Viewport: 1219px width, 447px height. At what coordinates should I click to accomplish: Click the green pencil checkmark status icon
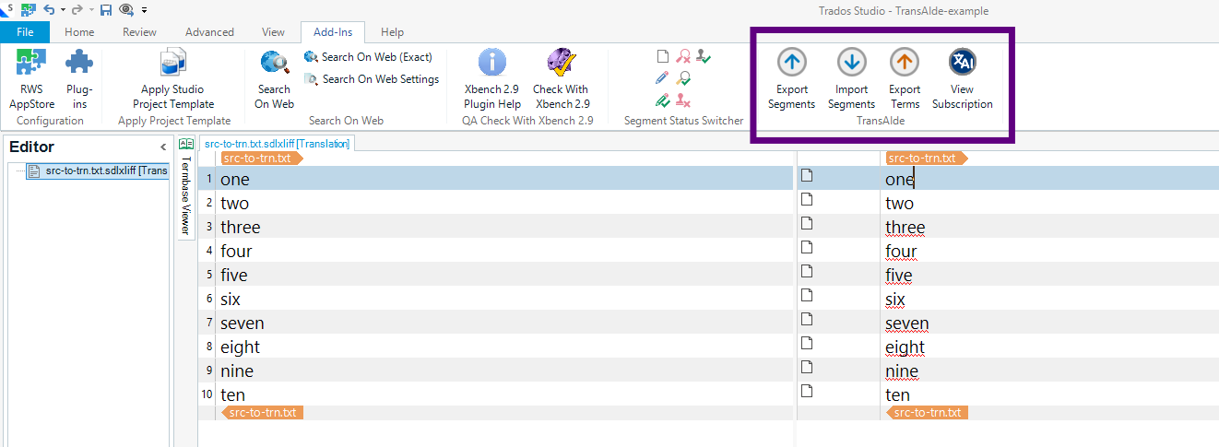(662, 100)
